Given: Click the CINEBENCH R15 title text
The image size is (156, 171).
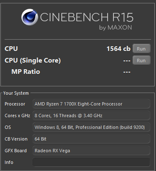Looking at the screenshot, I should coord(87,17).
